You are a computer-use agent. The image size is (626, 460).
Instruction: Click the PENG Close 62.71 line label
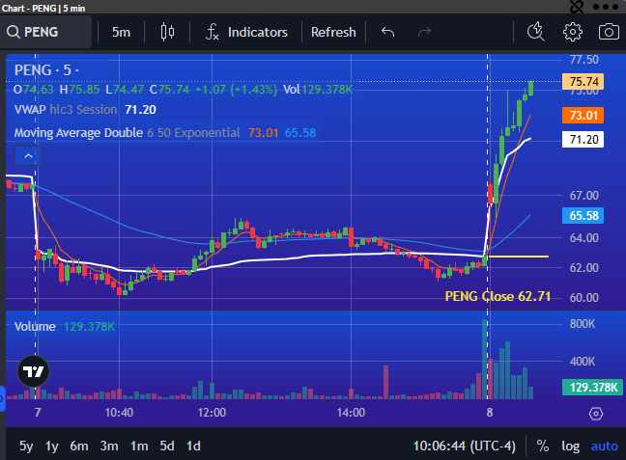point(498,297)
